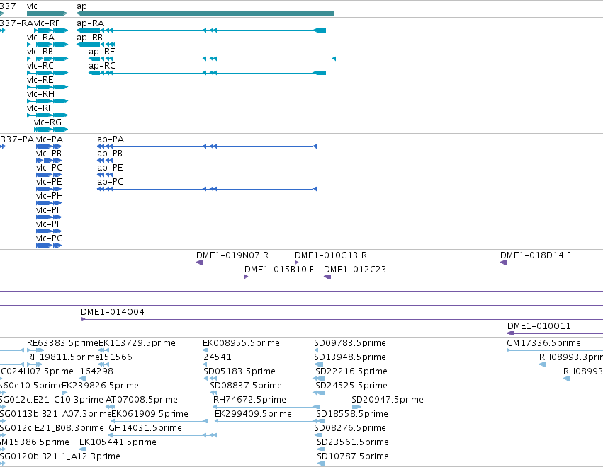Select EST SD13948.5prime
The image size is (603, 467).
[x=350, y=357]
